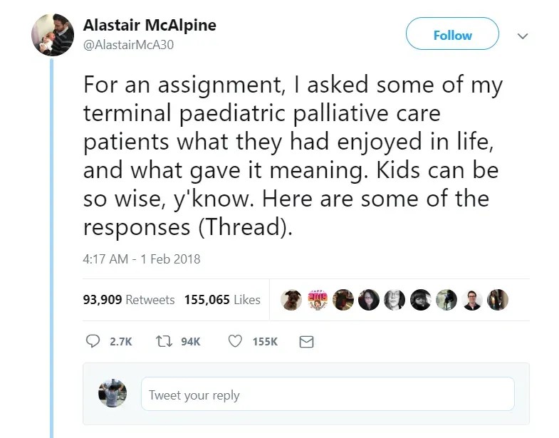Screen dimensions: 559x438
Task: Click the 155K likes count beside heart
Action: coord(265,342)
